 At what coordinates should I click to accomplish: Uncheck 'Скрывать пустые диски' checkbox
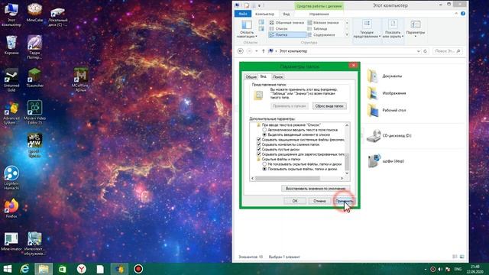[259, 150]
